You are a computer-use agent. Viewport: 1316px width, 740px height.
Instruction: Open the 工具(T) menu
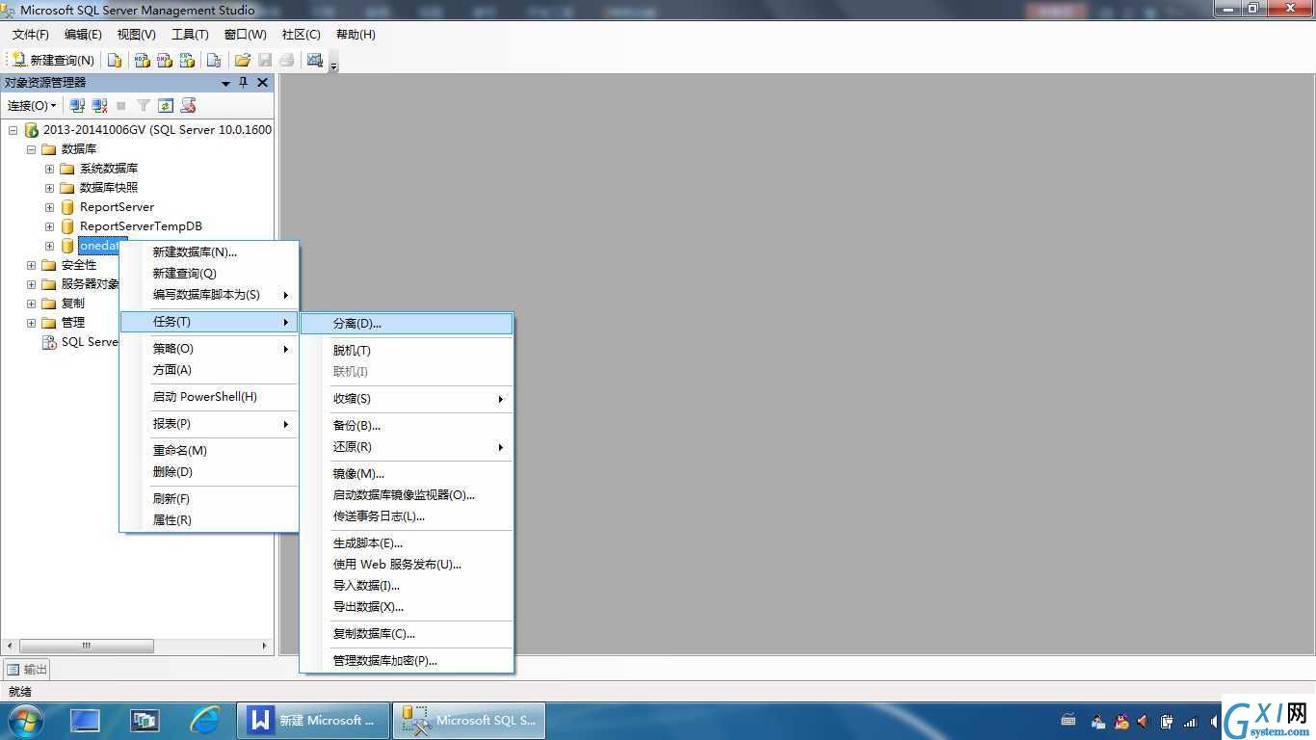coord(190,35)
